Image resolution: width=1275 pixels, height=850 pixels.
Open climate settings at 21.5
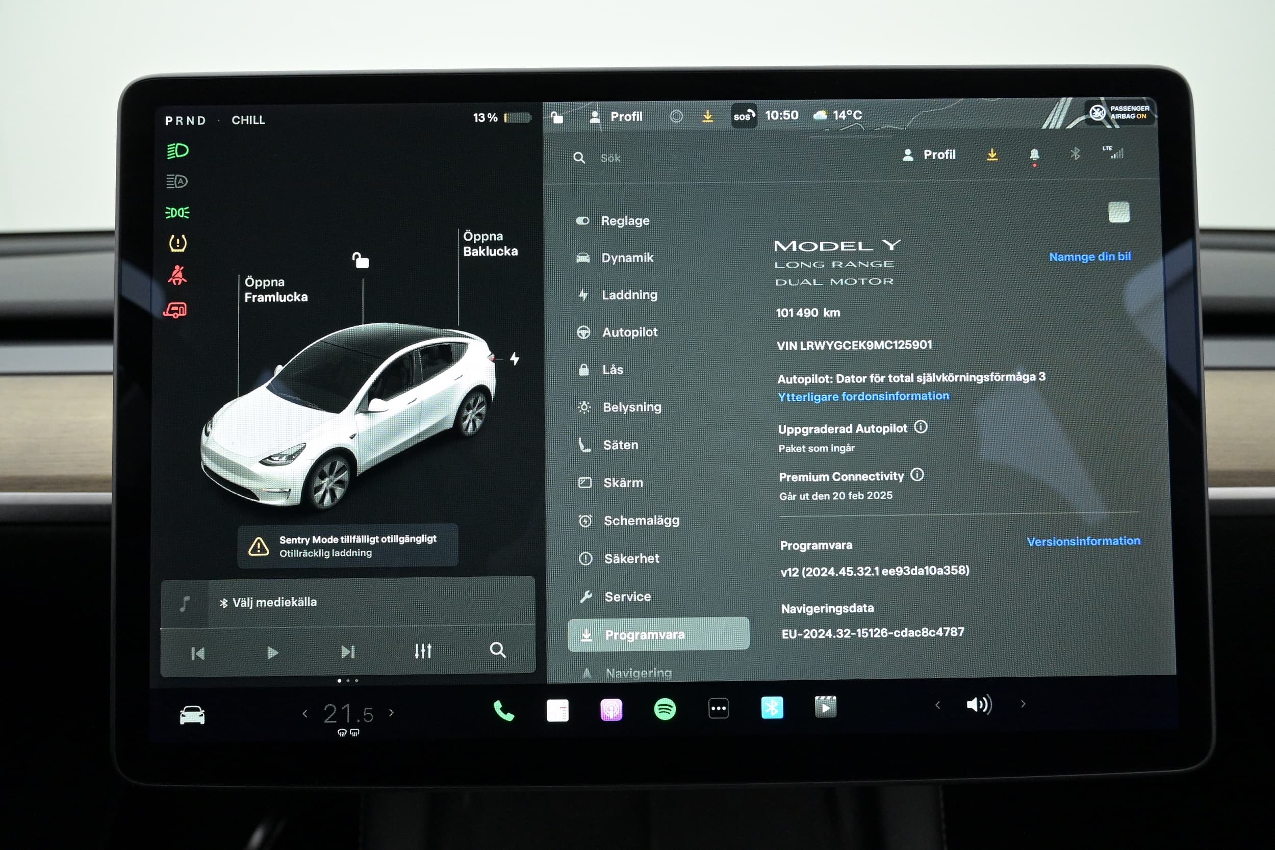(348, 713)
